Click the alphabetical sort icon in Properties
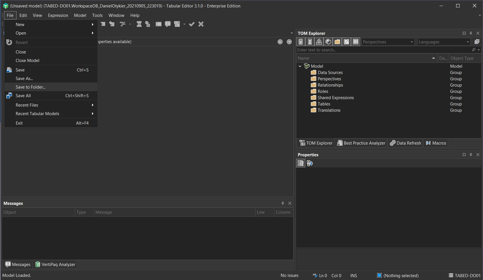 310,163
